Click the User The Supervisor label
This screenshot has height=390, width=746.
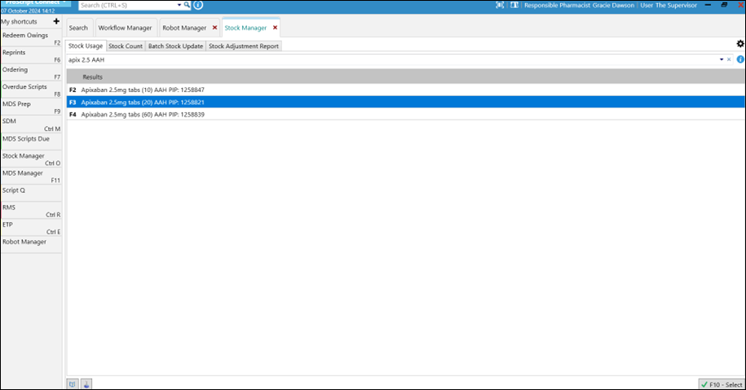(669, 5)
